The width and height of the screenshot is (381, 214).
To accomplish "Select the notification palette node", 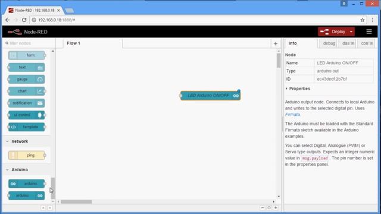I will pos(26,103).
